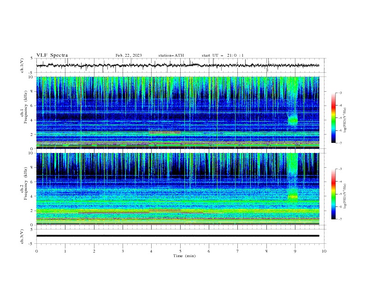The width and height of the screenshot is (365, 282).
Task: Click the bright 4 kHz burst in the ch.1 spectrogram
Action: point(293,120)
